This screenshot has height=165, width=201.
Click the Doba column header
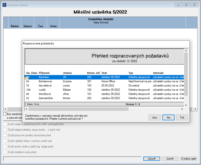coord(53,23)
